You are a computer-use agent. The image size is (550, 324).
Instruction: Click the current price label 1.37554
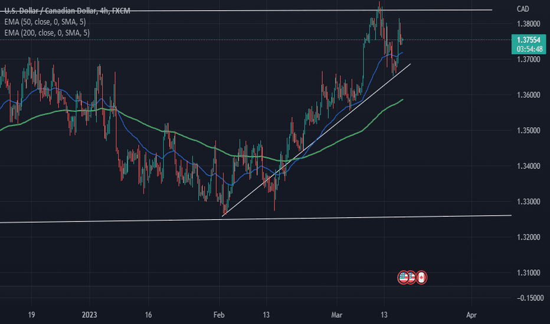(x=529, y=40)
